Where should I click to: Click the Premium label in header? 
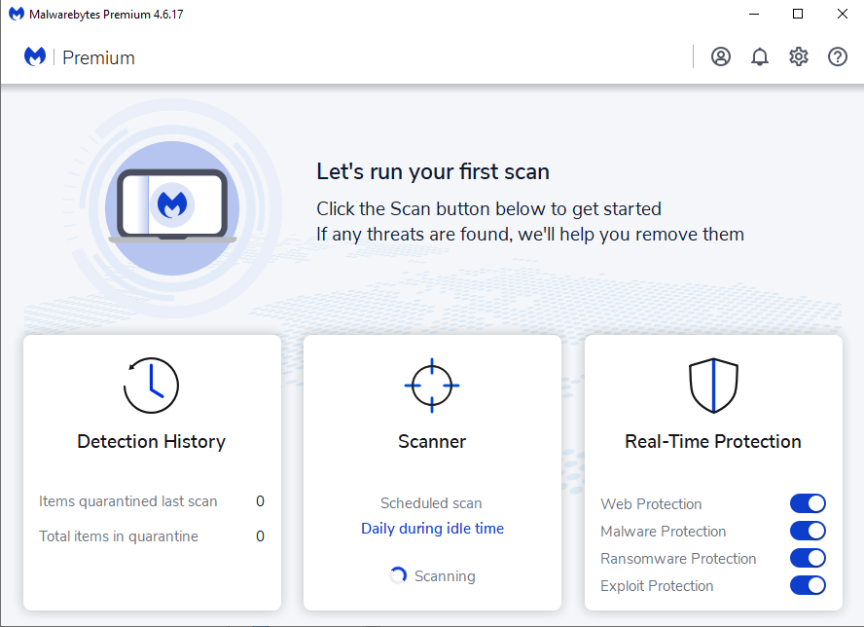tap(98, 57)
